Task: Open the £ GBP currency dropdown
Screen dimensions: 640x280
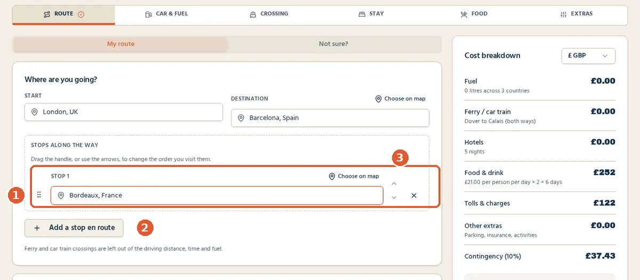Action: click(588, 56)
